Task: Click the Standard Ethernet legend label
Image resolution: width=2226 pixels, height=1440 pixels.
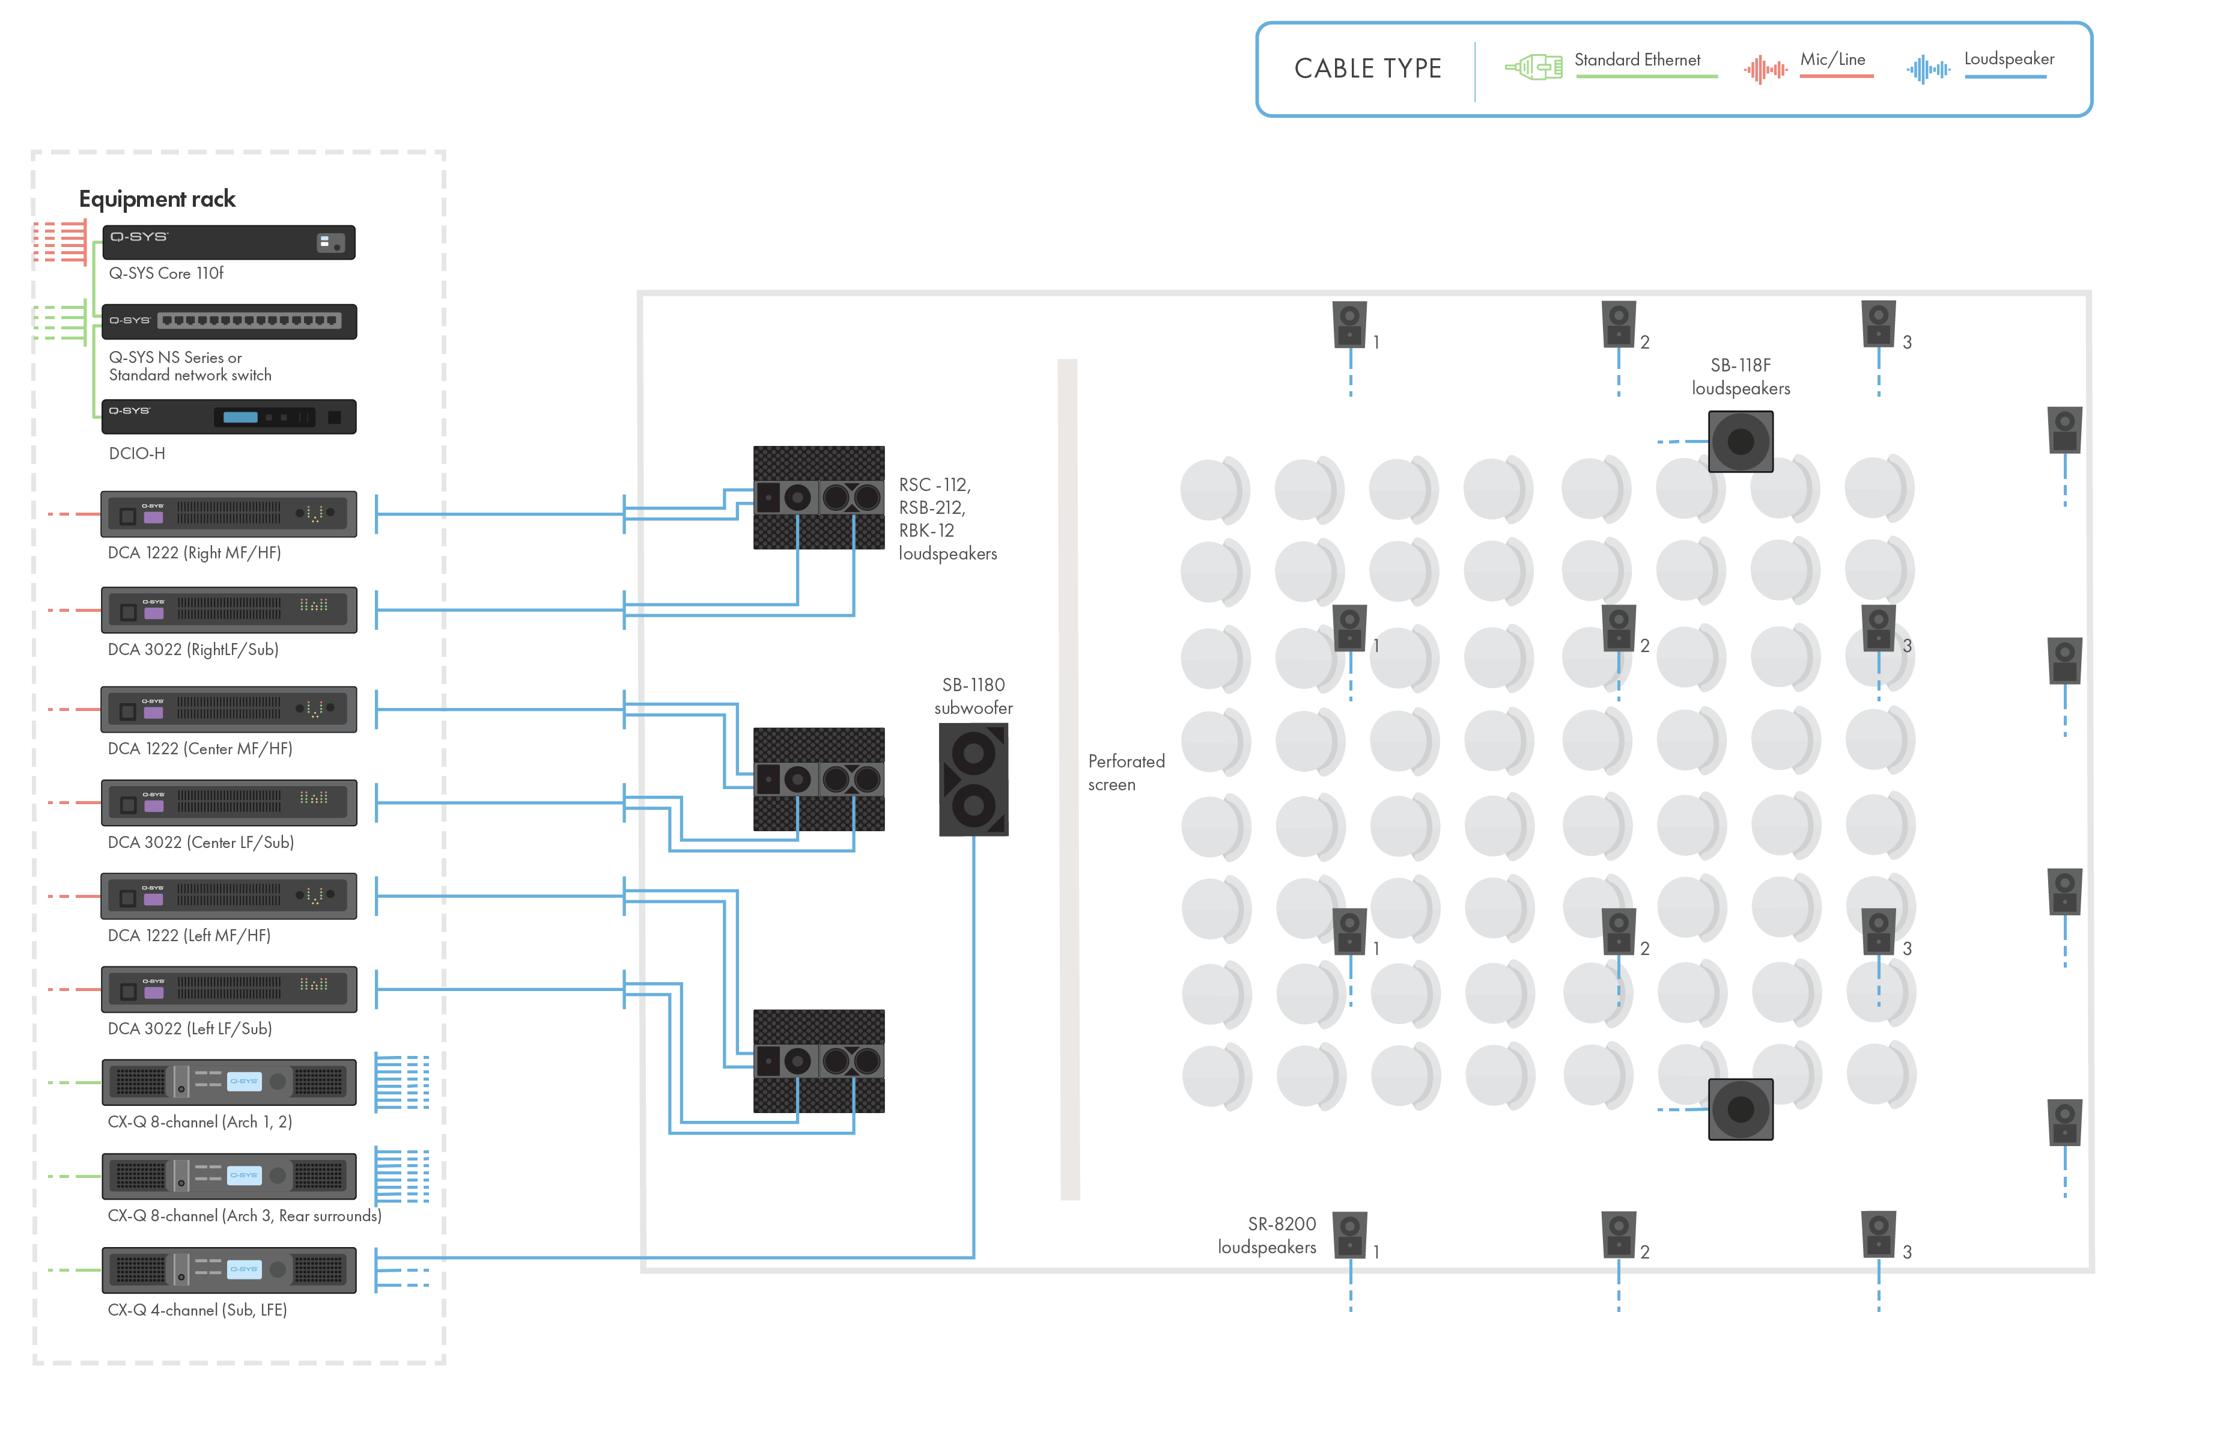Action: pos(1637,60)
